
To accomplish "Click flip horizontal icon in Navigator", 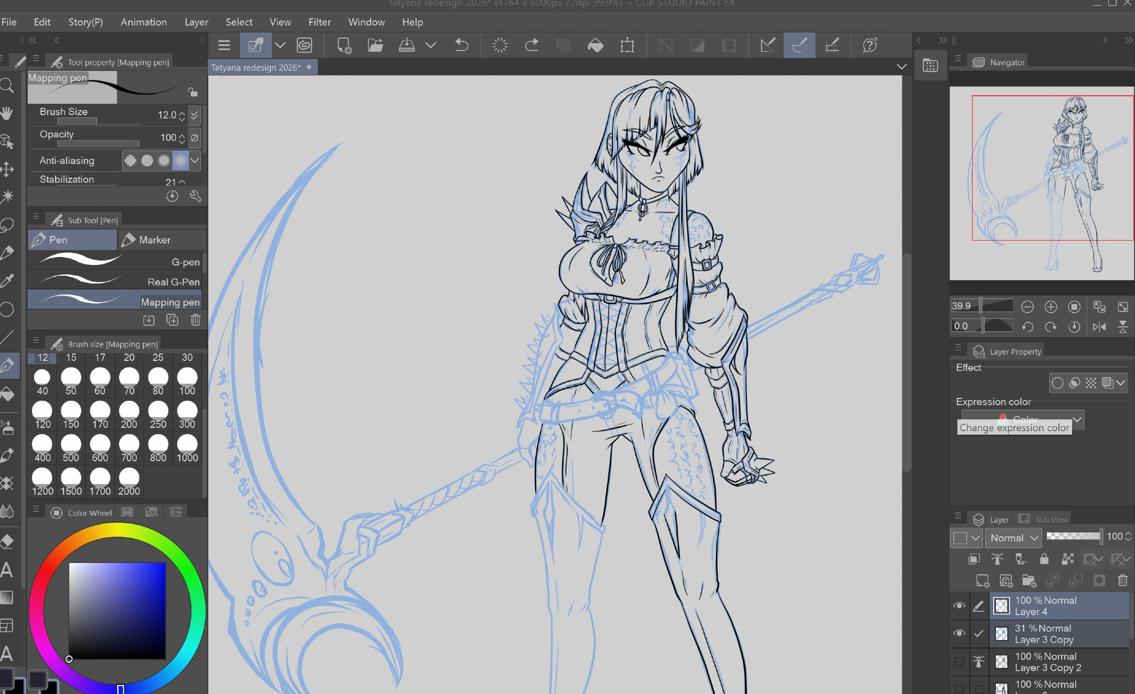I will click(x=1099, y=326).
